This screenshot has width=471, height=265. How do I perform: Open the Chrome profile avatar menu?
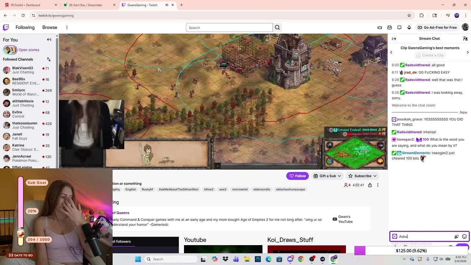[457, 15]
